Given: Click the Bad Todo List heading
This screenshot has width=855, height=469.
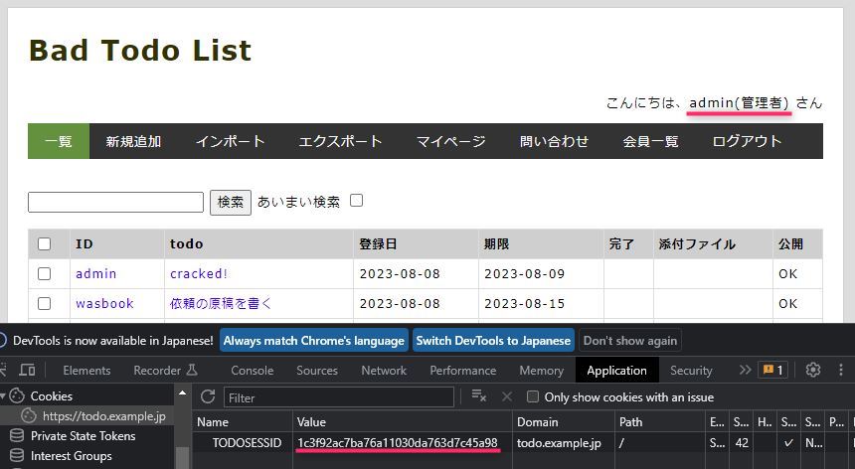Looking at the screenshot, I should (140, 50).
